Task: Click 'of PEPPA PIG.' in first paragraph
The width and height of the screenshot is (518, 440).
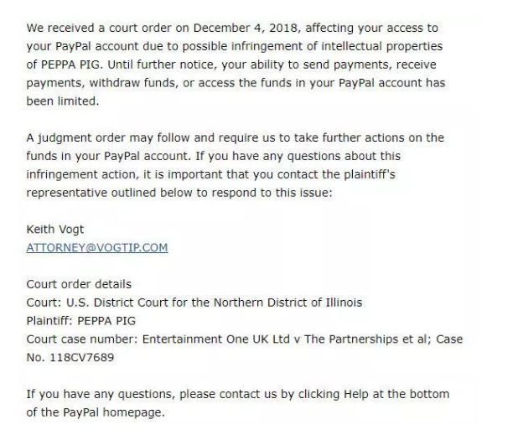Action: [x=65, y=65]
